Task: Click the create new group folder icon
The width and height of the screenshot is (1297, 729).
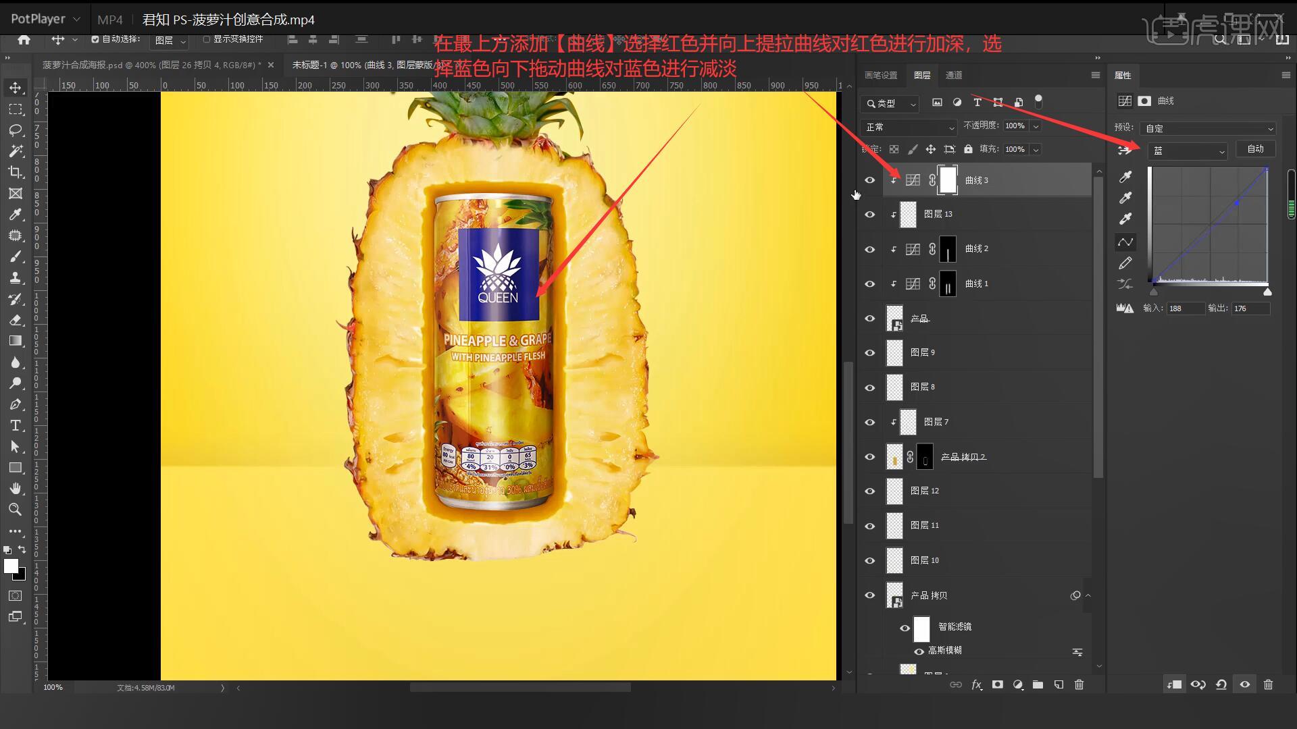Action: pyautogui.click(x=1038, y=684)
